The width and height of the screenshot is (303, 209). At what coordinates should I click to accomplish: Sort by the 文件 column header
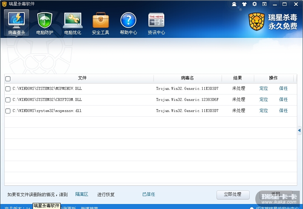[82, 78]
